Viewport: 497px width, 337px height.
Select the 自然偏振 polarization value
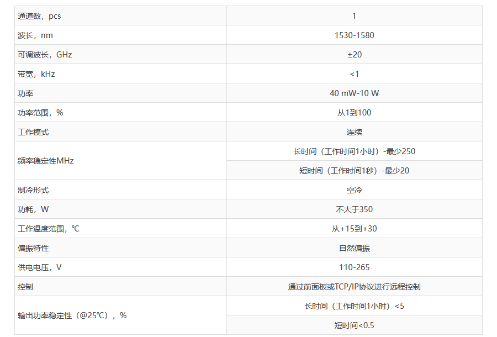pyautogui.click(x=354, y=248)
